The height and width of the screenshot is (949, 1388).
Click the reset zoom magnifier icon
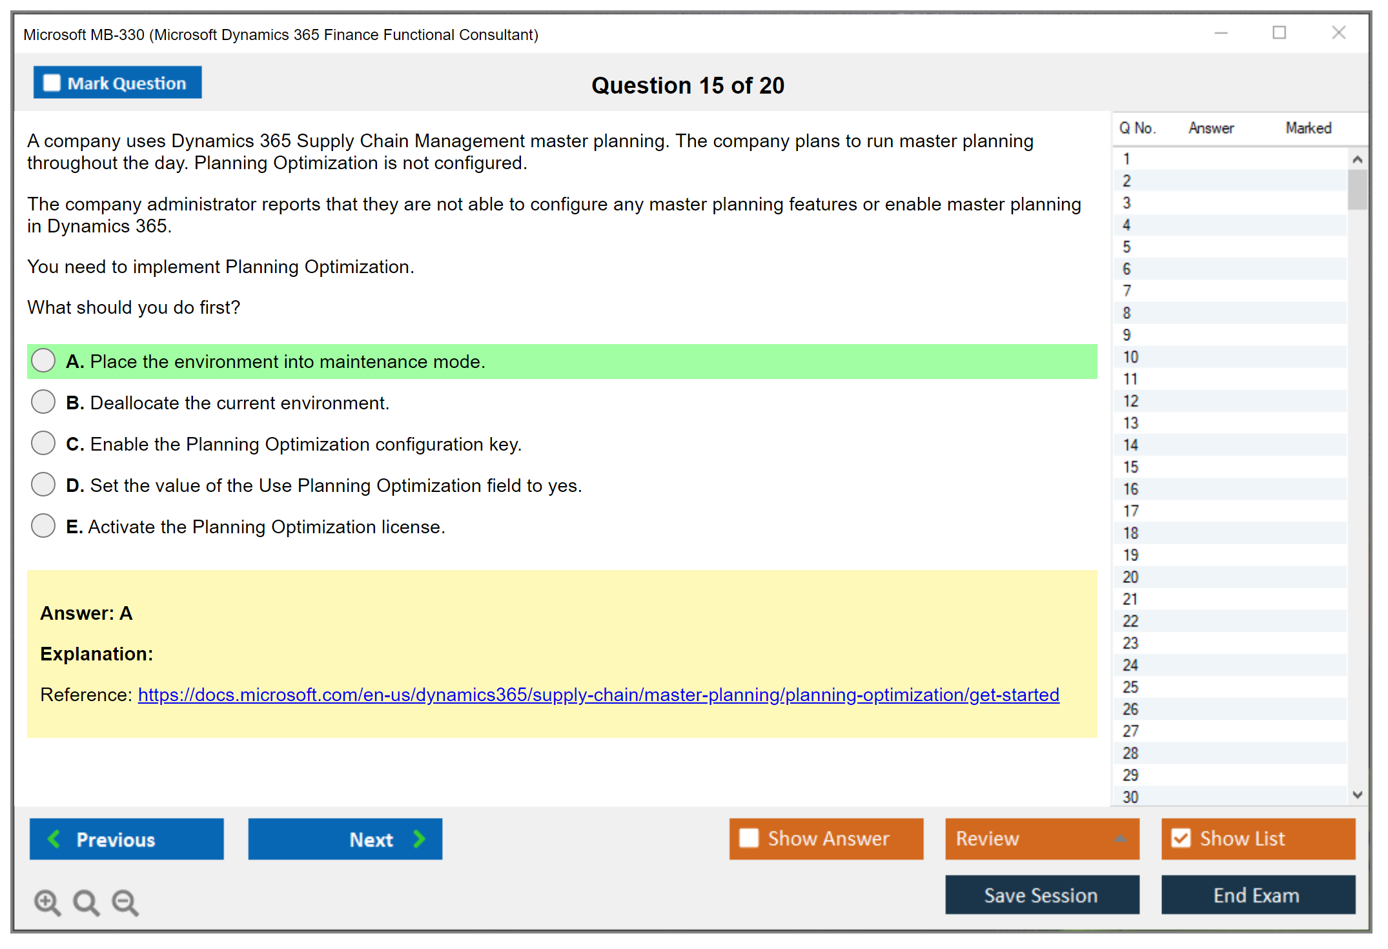point(86,902)
